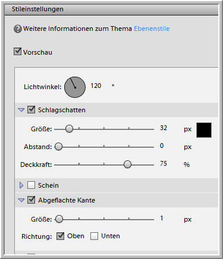
Task: Click the black shadow color swatch
Action: pyautogui.click(x=204, y=130)
